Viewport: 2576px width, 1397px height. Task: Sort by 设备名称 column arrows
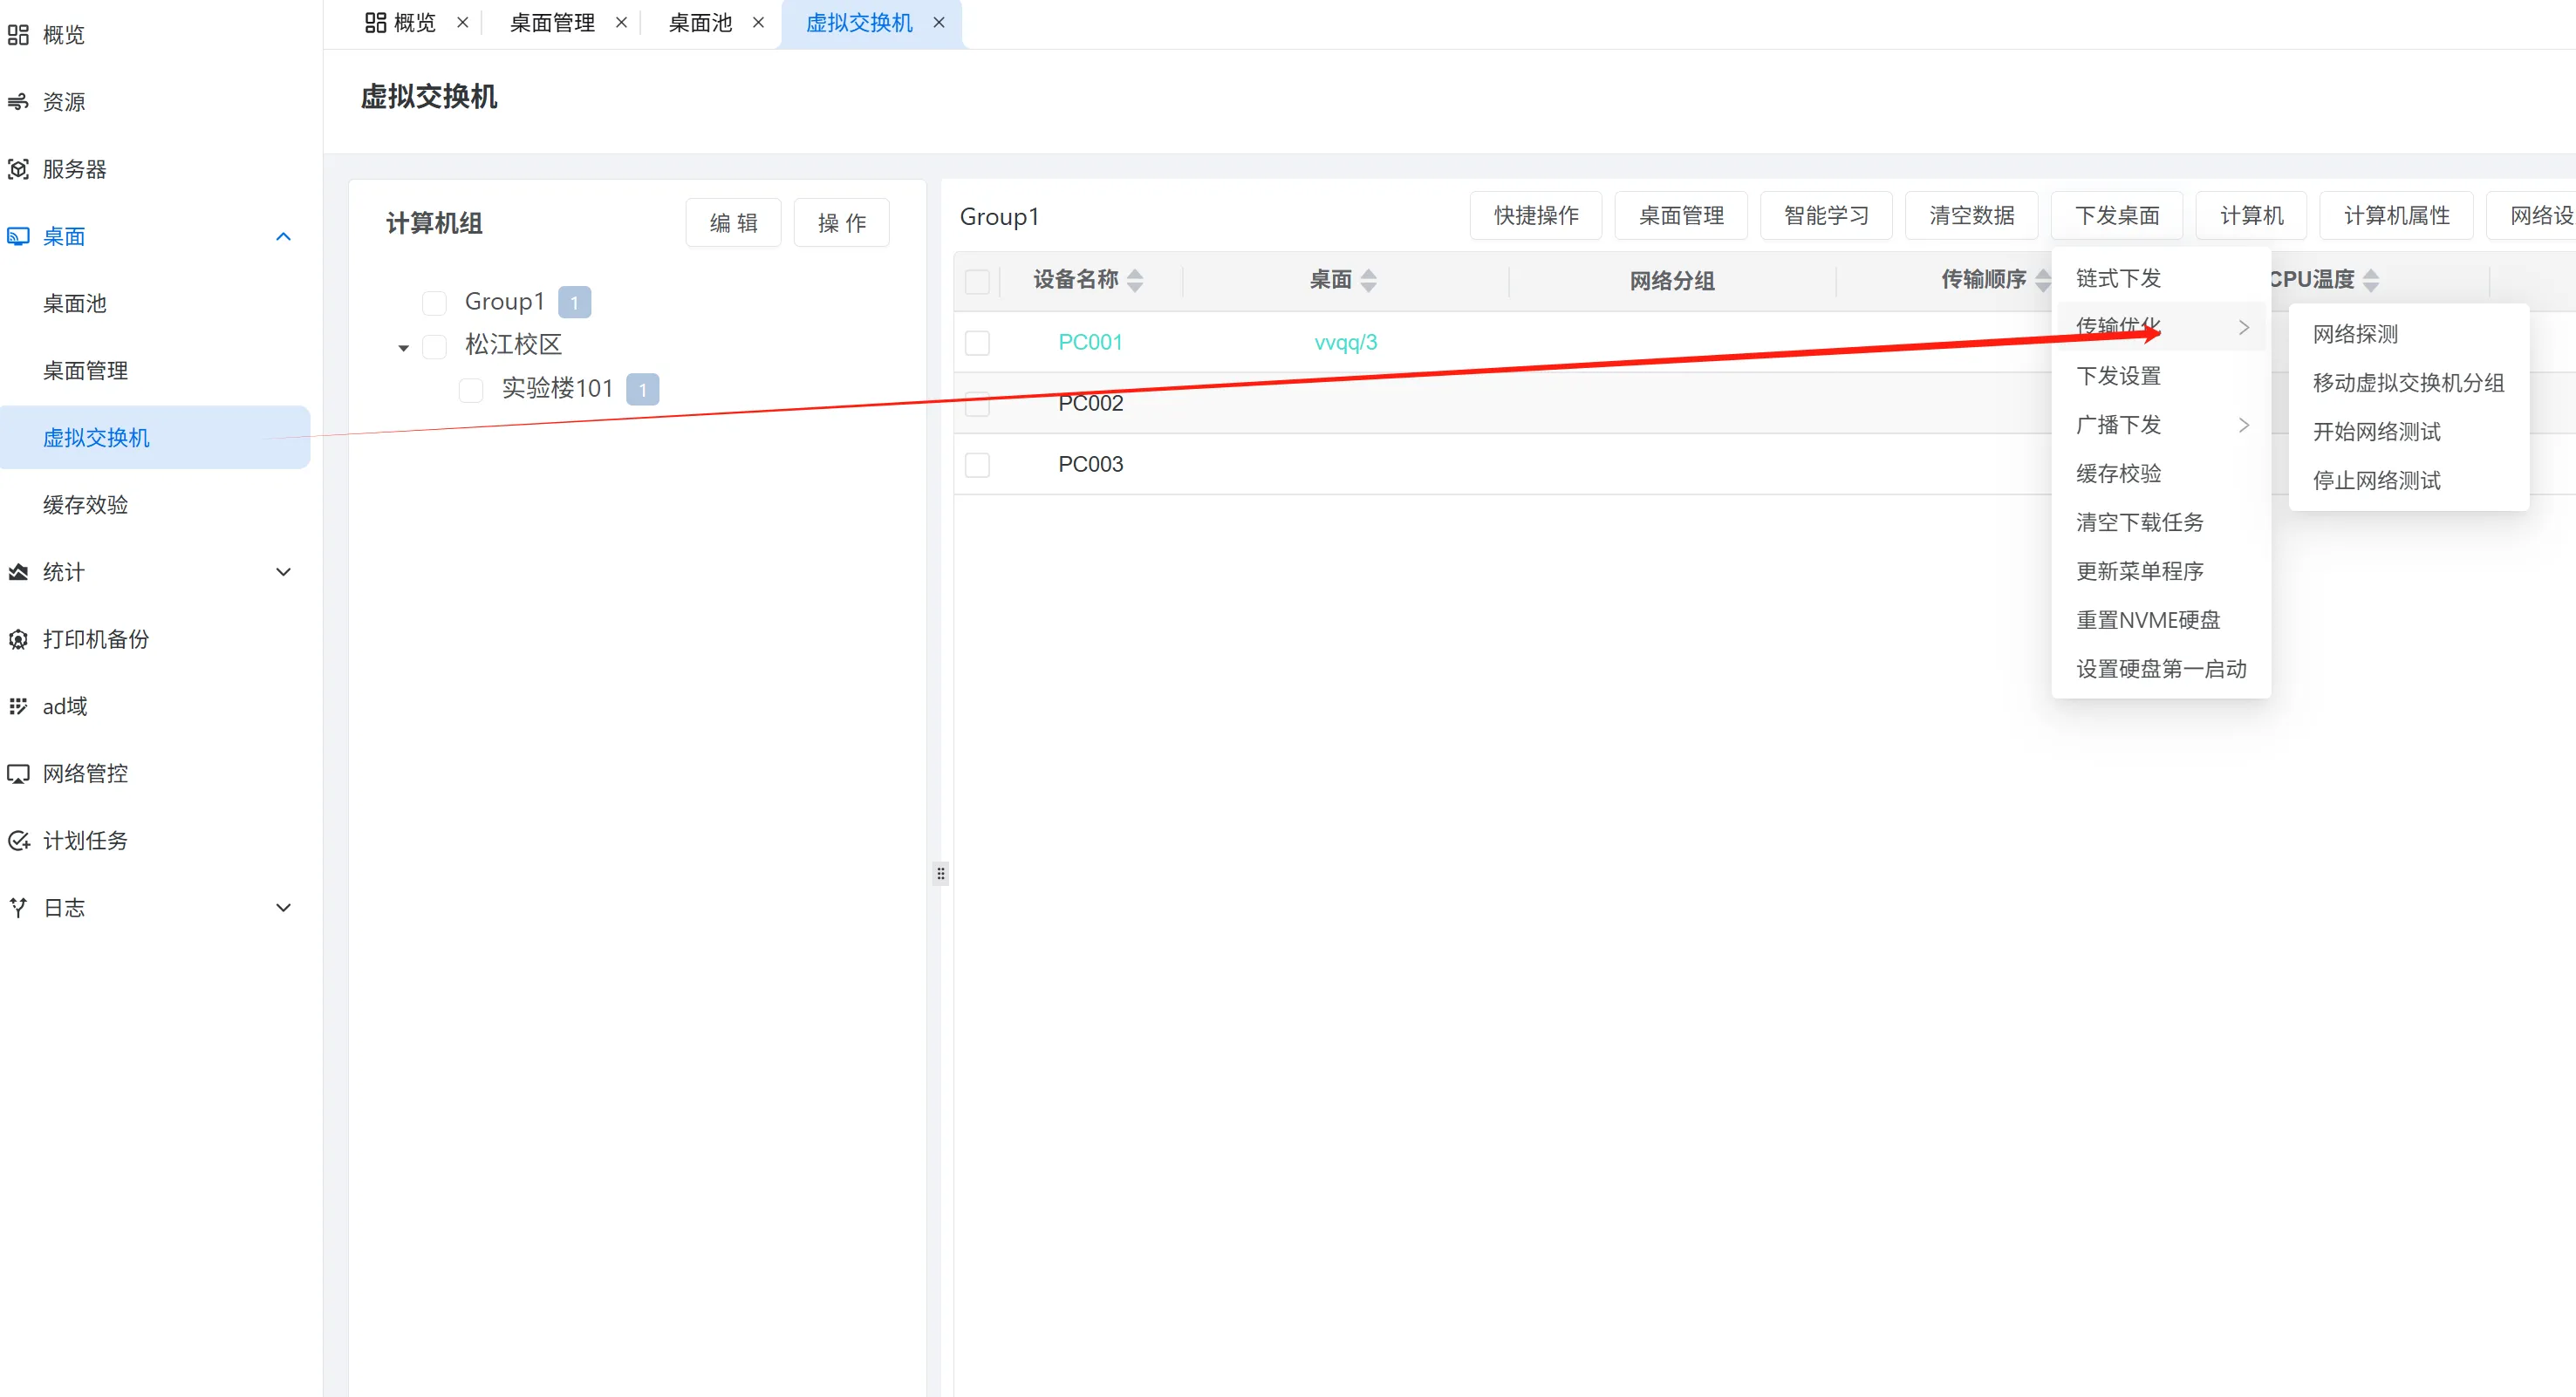click(x=1135, y=280)
